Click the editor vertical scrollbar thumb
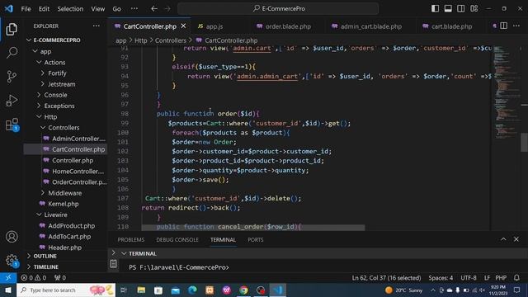 click(x=524, y=143)
